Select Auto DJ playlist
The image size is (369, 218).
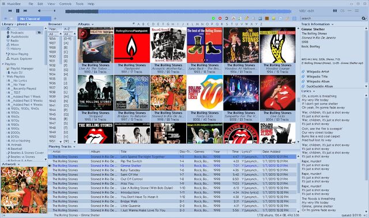tap(17, 72)
